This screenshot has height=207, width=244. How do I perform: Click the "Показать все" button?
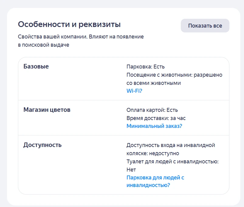click(205, 25)
